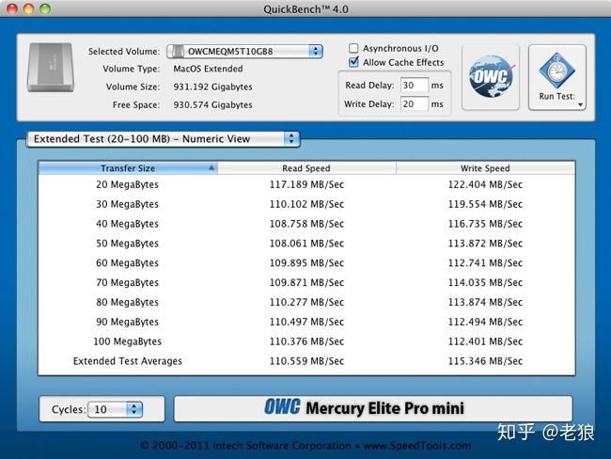Select the 30 MegaBytes row

(x=306, y=204)
